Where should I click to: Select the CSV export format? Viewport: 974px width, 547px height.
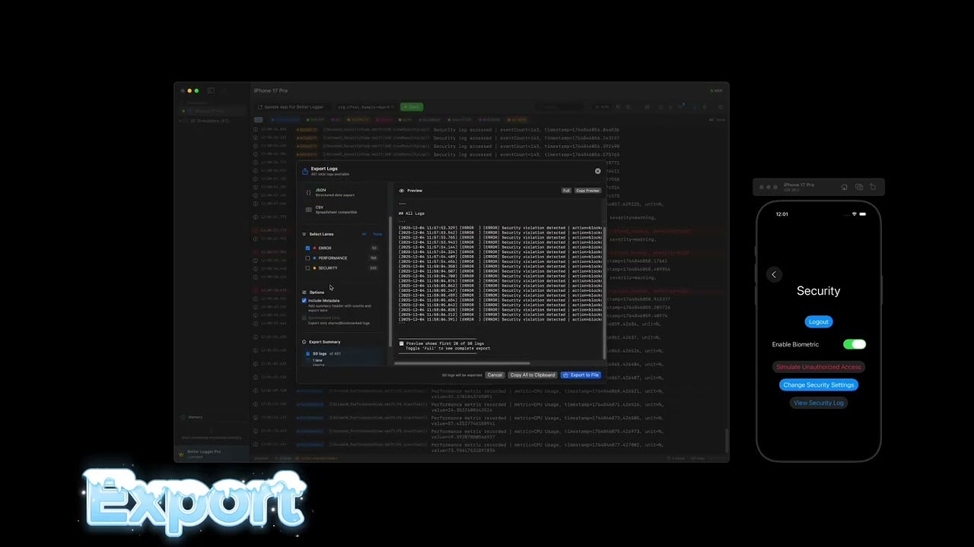coord(320,209)
